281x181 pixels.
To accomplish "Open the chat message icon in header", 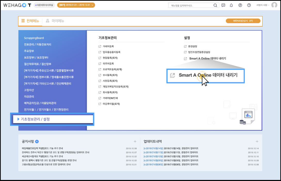I will point(223,5).
